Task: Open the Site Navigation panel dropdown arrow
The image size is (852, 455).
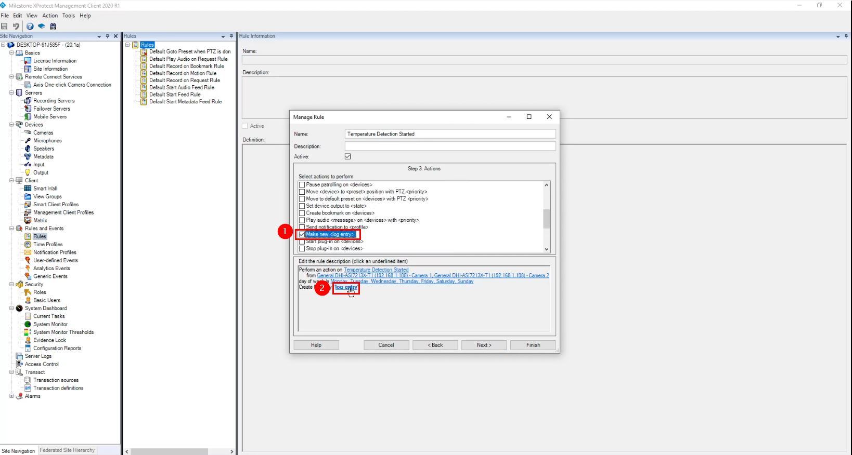Action: pyautogui.click(x=99, y=36)
